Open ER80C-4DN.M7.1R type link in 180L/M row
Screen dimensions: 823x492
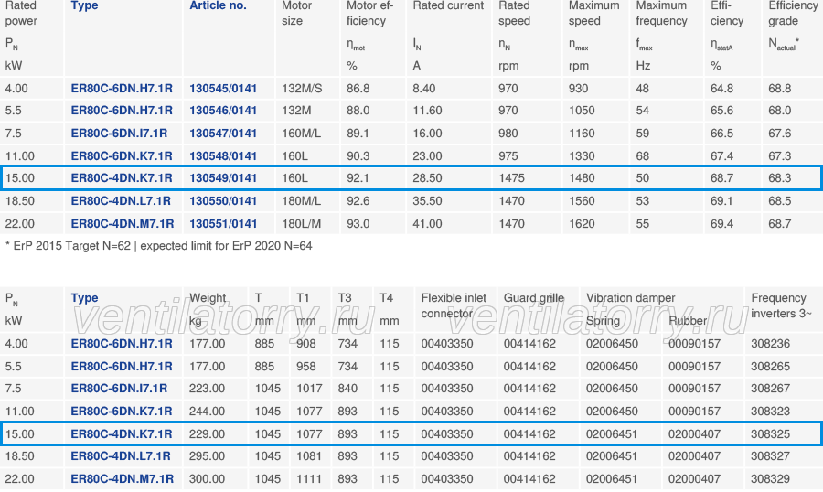[x=123, y=224]
